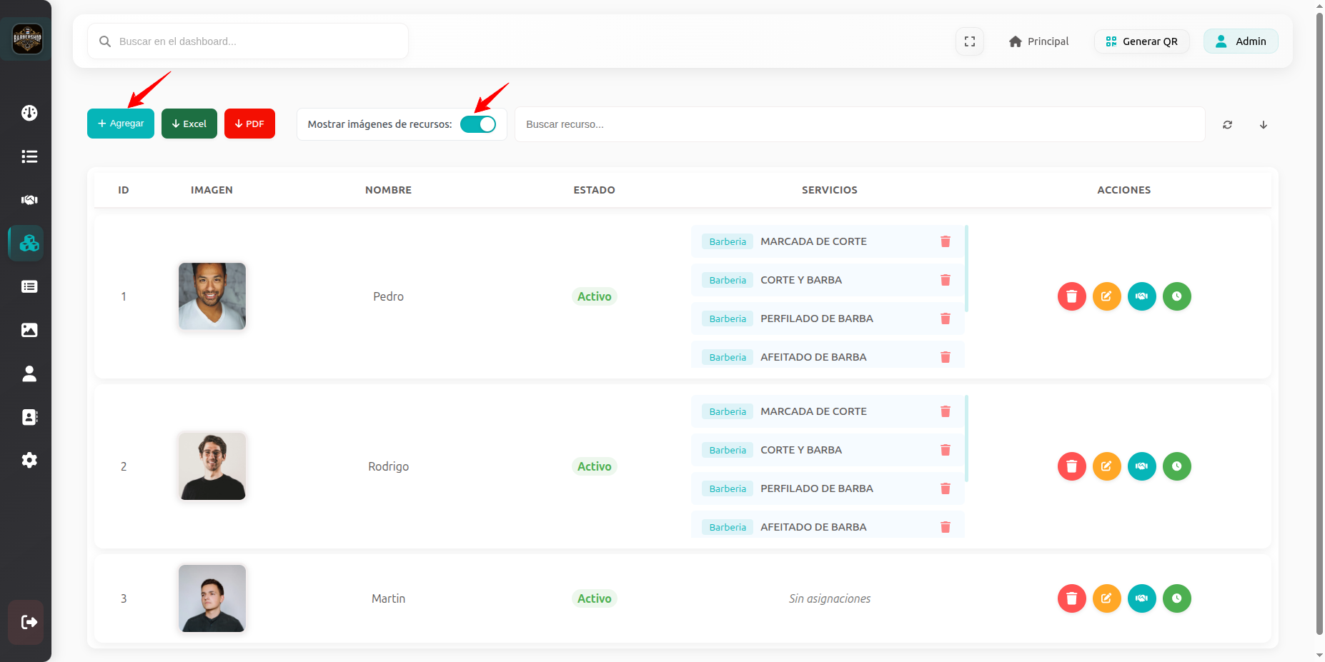Click the Agregar button

point(121,124)
